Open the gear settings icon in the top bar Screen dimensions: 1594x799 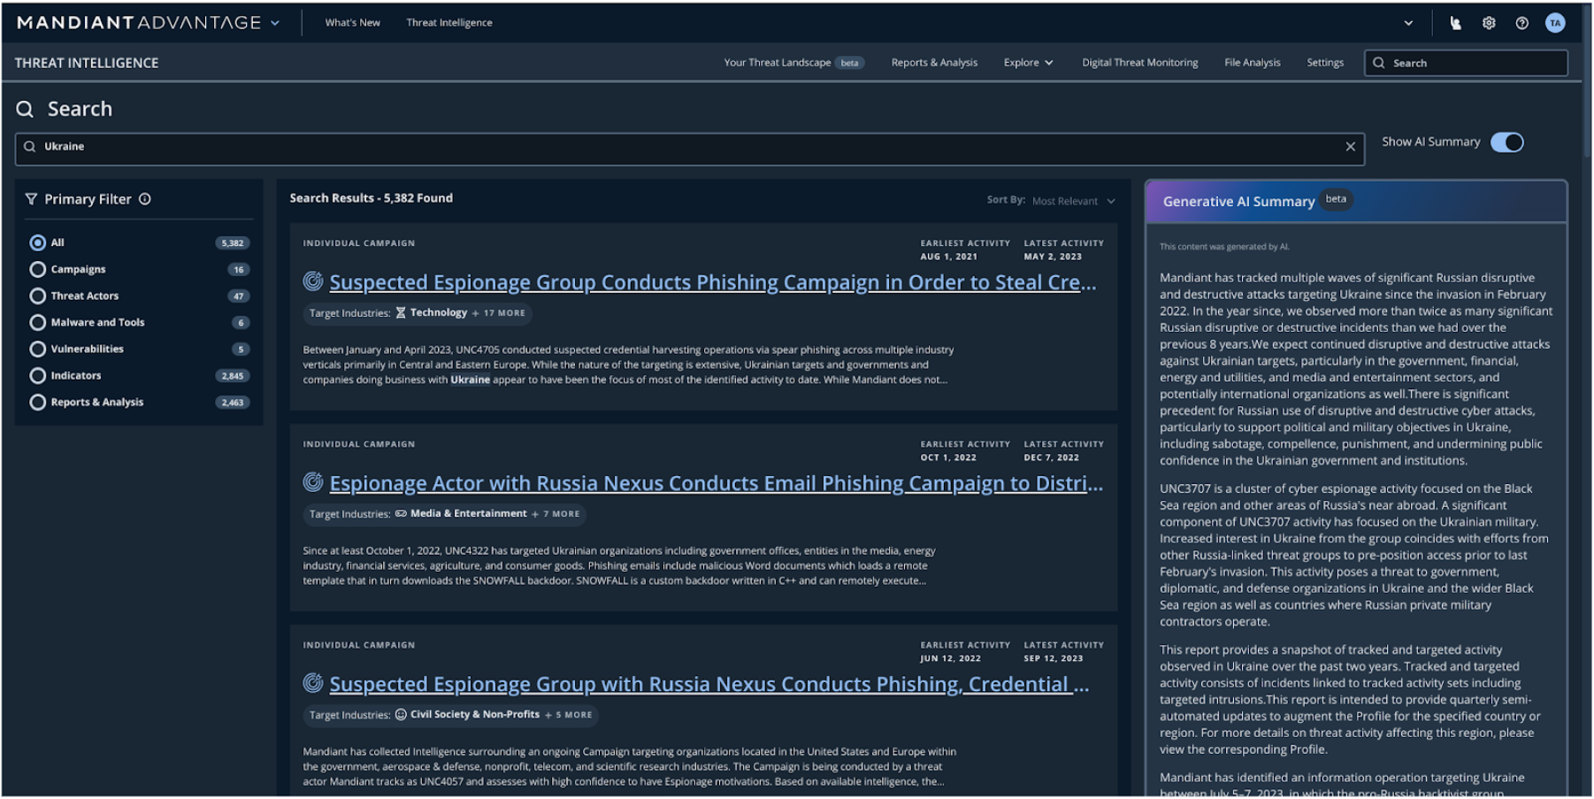coord(1489,23)
